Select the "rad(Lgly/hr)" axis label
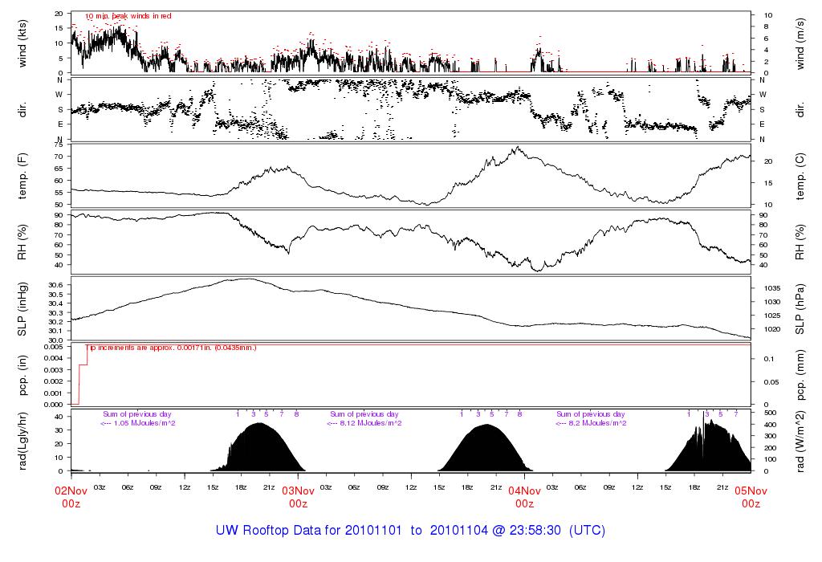Viewport: 822px width, 562px height. (x=22, y=442)
